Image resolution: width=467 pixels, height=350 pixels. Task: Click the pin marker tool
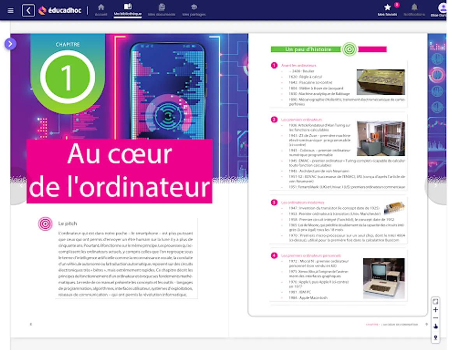435,338
